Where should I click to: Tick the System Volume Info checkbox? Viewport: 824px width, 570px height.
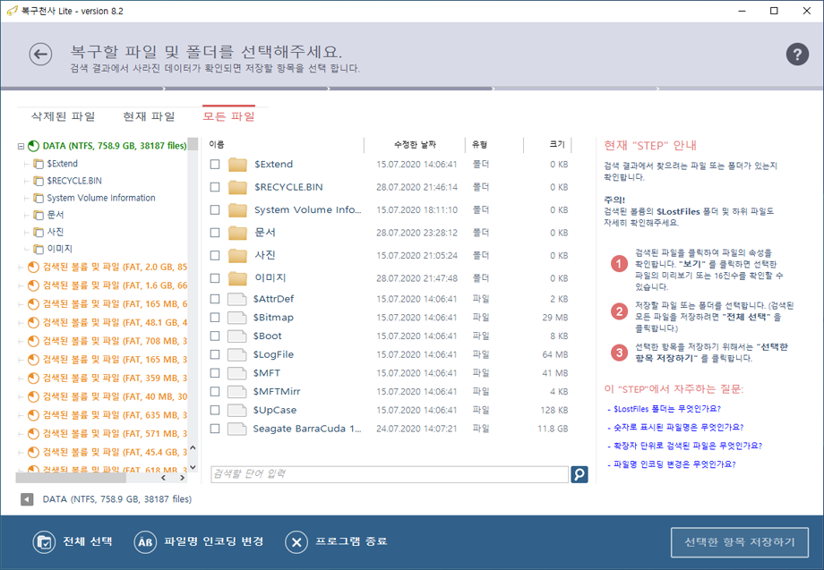(x=214, y=210)
